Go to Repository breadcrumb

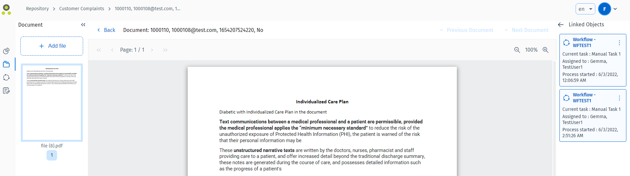pos(37,9)
